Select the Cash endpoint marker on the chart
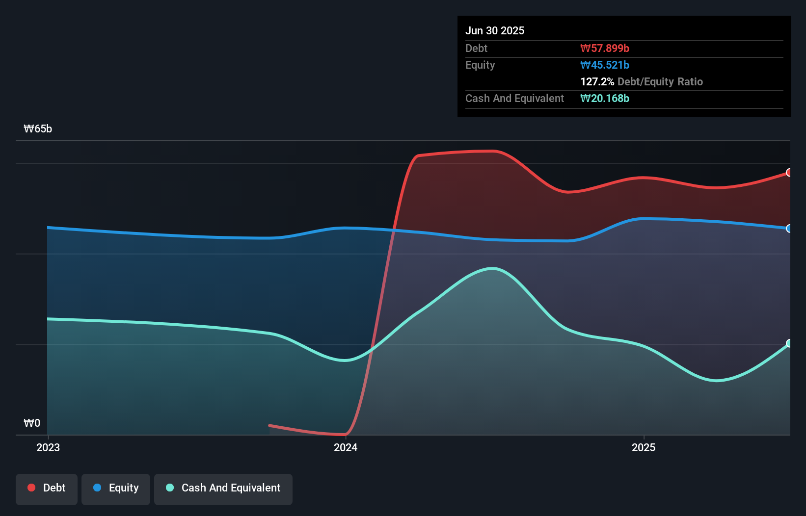The height and width of the screenshot is (516, 806). [x=789, y=343]
